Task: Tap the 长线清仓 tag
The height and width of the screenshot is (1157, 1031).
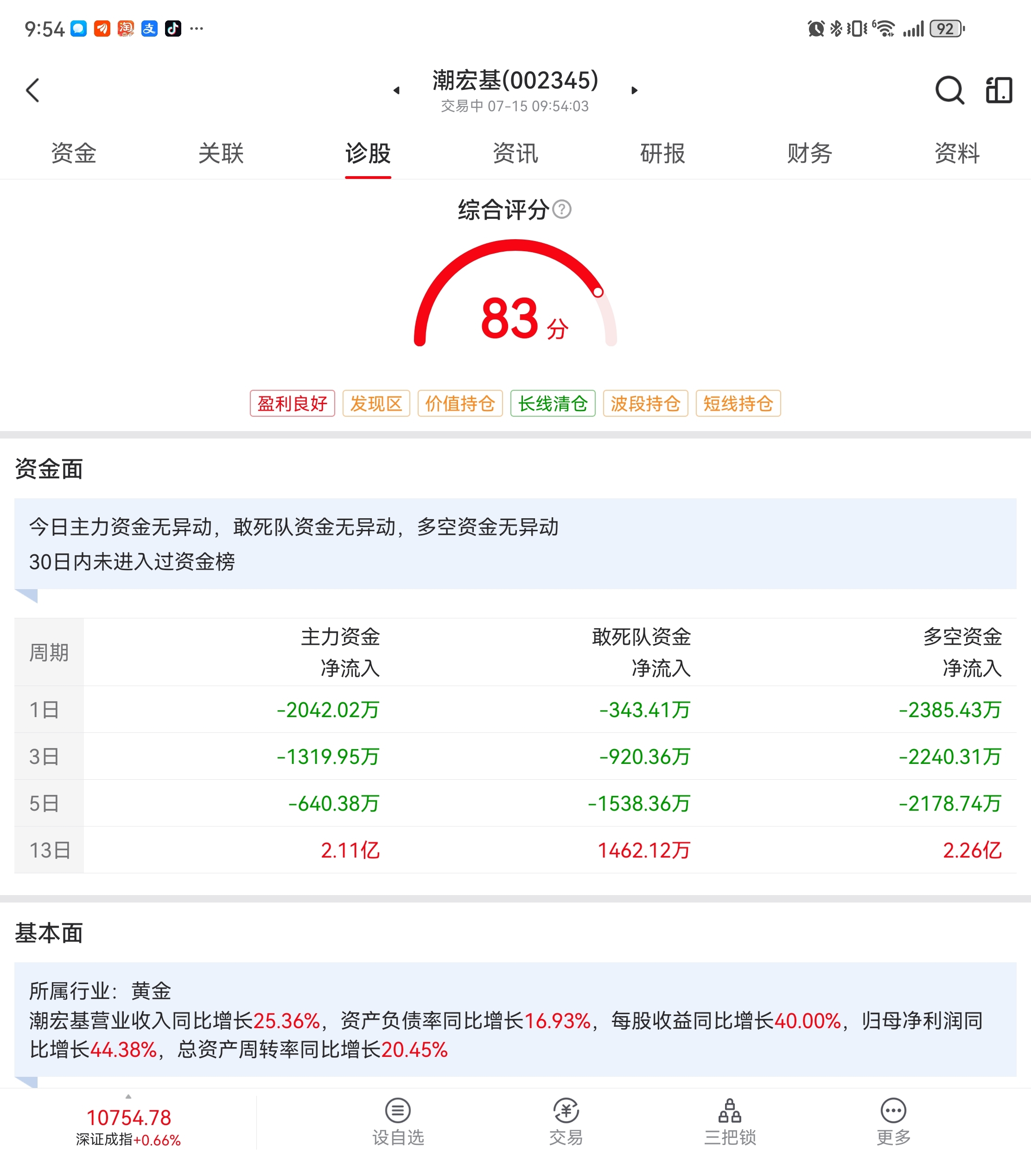Action: point(553,403)
